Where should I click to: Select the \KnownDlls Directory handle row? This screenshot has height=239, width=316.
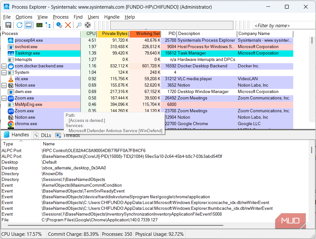[155, 174]
